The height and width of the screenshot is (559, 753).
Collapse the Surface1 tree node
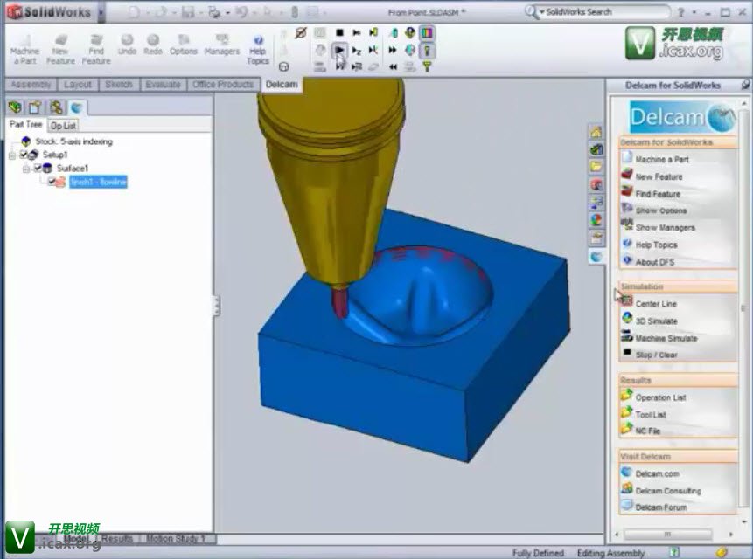[26, 169]
